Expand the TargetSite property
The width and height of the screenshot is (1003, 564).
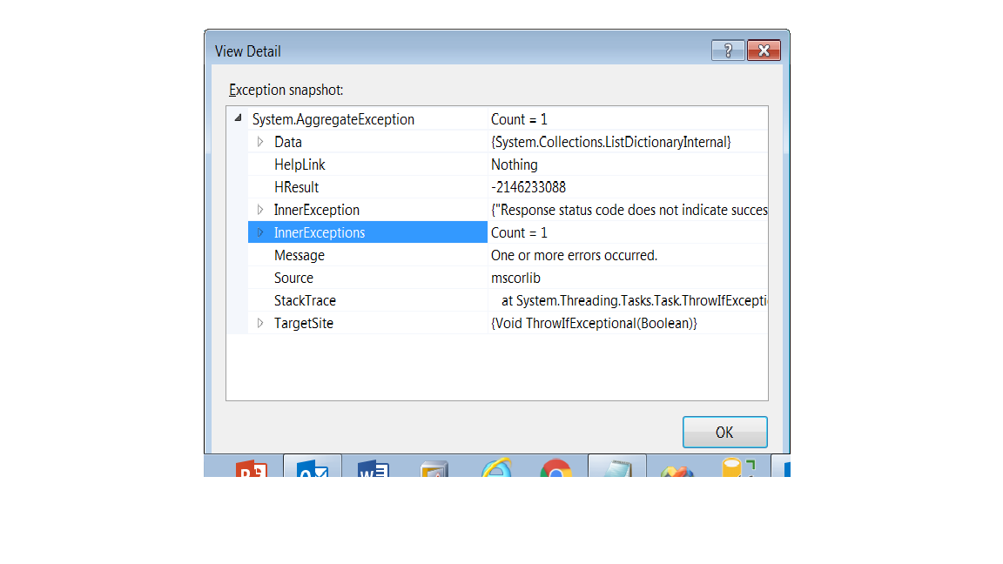pyautogui.click(x=259, y=323)
